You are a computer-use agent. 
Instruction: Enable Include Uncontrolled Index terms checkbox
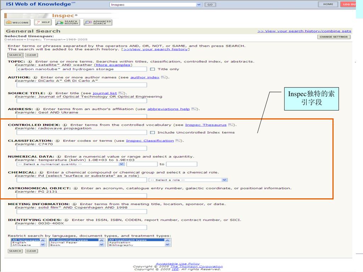point(152,132)
